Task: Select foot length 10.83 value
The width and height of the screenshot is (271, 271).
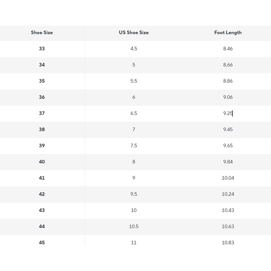Action: (228, 243)
